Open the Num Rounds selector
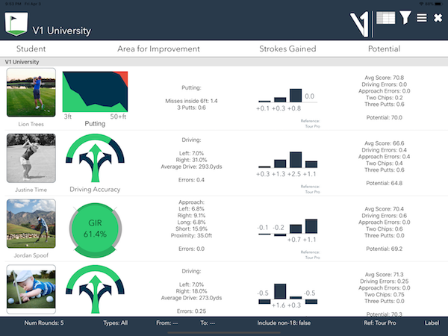 pos(44,325)
